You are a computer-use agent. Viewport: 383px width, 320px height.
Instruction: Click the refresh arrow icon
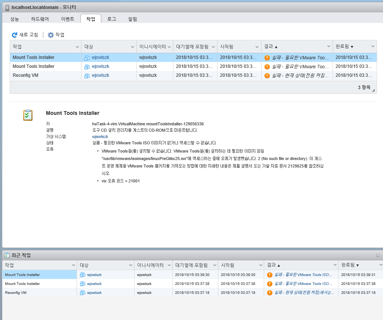[15, 35]
